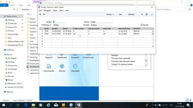193x108 pixels.
Task: Click the paperclip attachments icon
Action: tap(152, 14)
